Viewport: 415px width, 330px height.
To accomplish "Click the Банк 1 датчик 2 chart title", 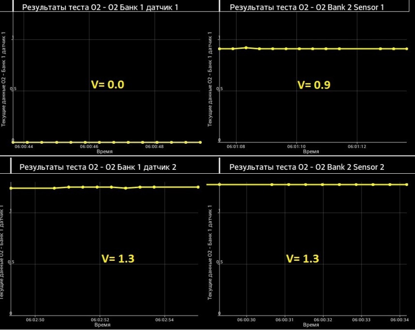I will click(x=98, y=167).
